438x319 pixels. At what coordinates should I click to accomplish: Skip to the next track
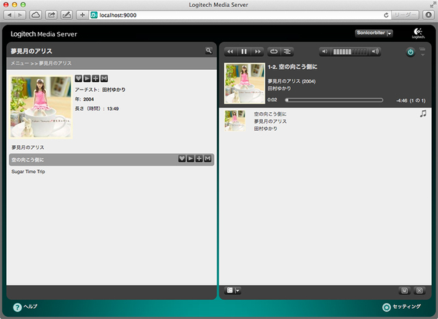[257, 51]
